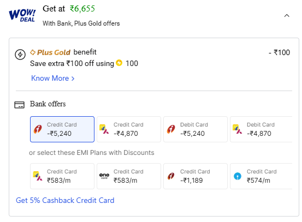Click the Bank offers card icon
The width and height of the screenshot is (302, 222).
click(20, 105)
